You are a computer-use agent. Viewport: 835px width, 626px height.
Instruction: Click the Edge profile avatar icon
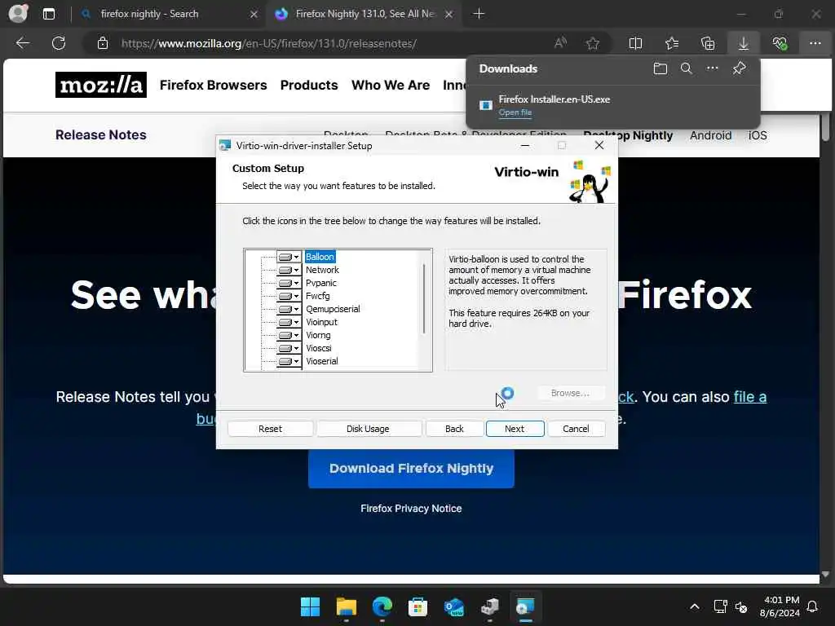(x=18, y=13)
